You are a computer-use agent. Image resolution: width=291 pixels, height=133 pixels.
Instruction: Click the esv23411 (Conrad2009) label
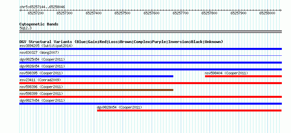(40, 80)
